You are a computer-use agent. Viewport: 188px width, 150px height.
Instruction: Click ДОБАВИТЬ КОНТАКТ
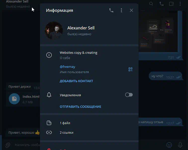(76, 81)
